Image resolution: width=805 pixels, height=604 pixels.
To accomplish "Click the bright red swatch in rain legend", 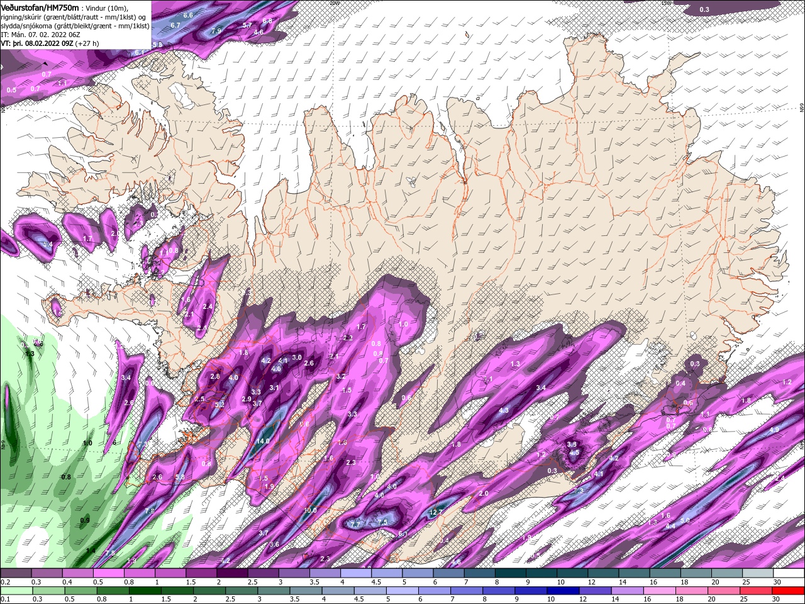I will (788, 591).
